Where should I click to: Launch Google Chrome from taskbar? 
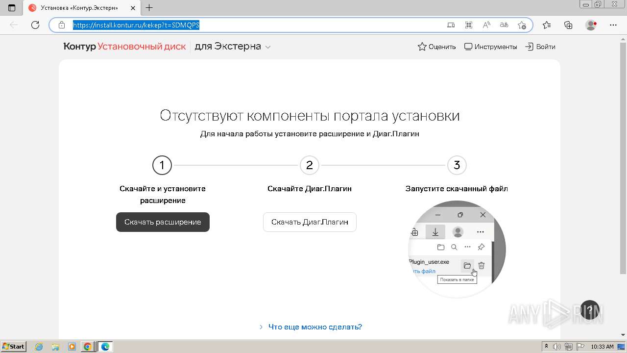pos(88,347)
